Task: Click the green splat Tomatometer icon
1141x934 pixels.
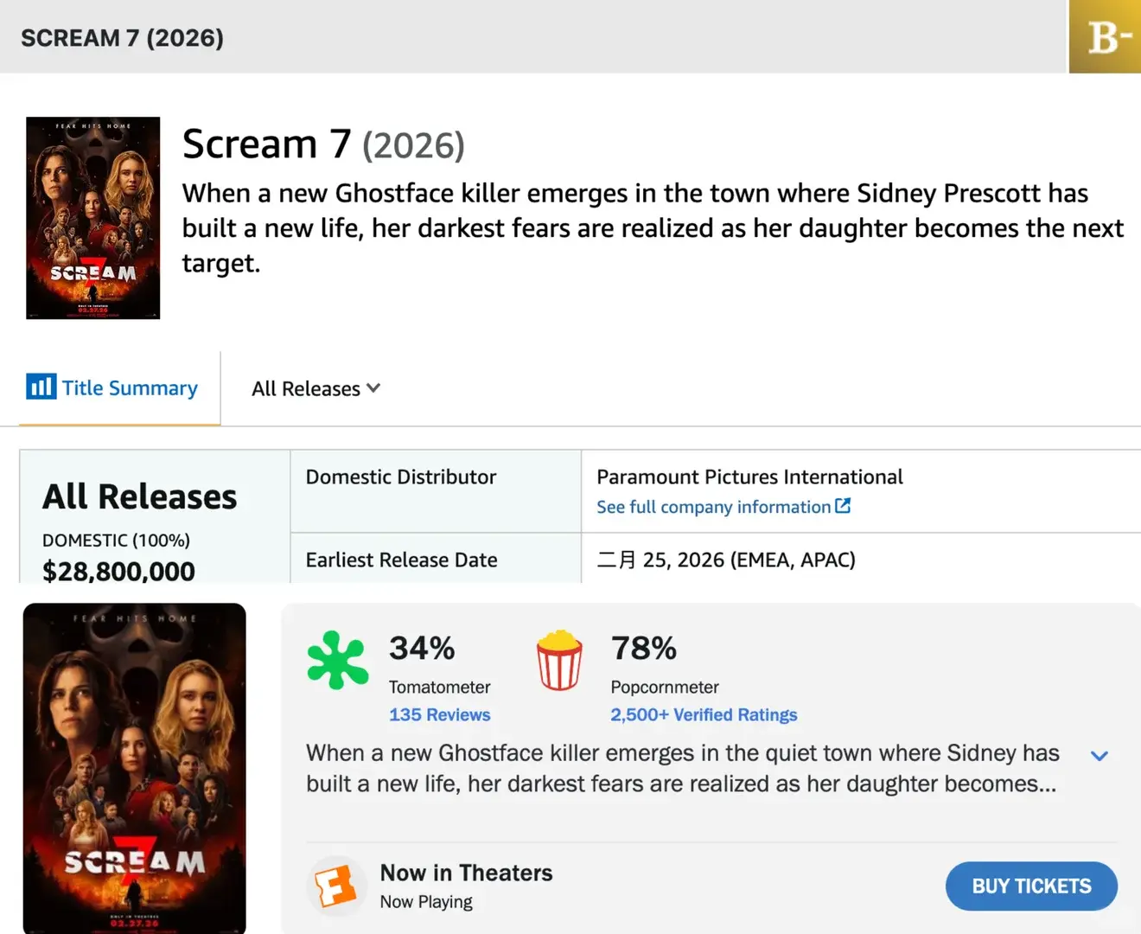Action: 337,660
